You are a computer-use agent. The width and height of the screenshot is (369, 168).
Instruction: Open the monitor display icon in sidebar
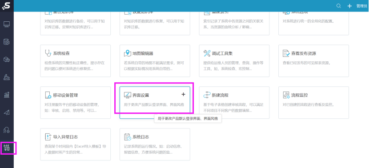click(x=7, y=24)
